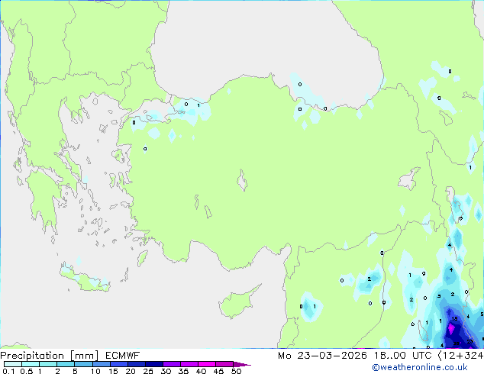Select the 2–5 mm legend color swatch
The height and width of the screenshot is (374, 484).
click(x=66, y=364)
